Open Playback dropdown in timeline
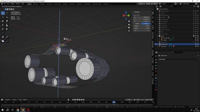 (8, 100)
